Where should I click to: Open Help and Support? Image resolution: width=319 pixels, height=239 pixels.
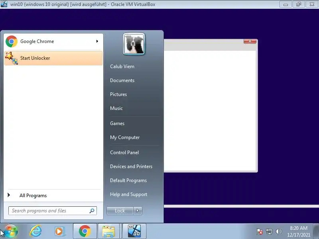128,194
